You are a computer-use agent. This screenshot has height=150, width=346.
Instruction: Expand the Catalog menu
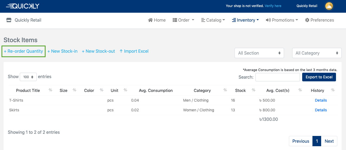213,20
